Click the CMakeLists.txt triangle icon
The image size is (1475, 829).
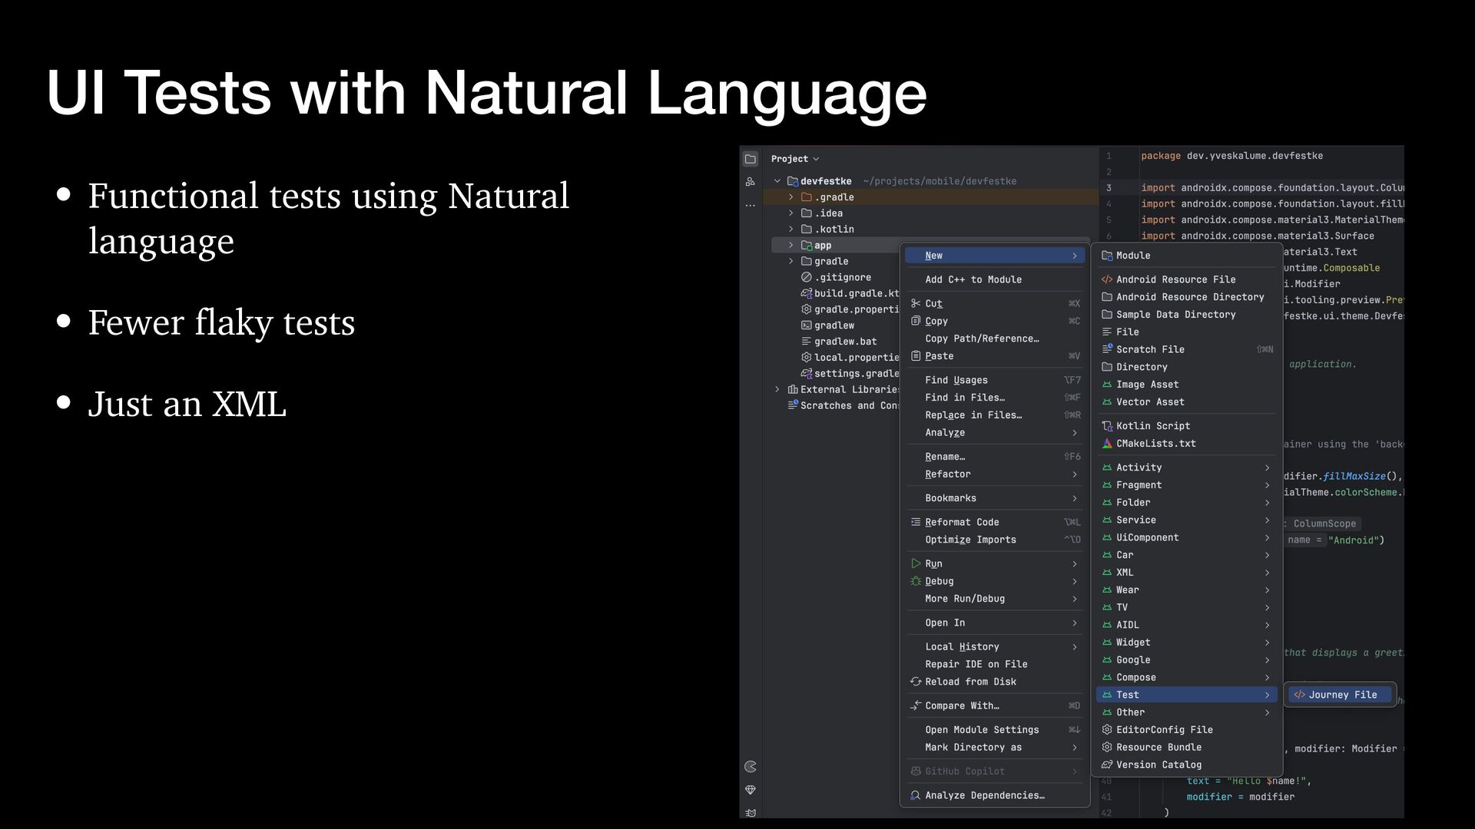(x=1107, y=444)
